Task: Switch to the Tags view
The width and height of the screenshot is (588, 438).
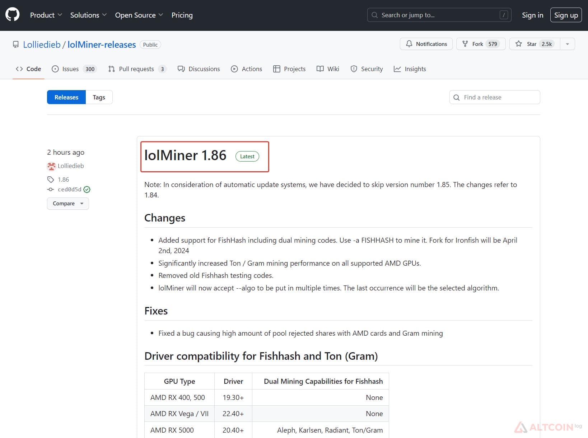Action: pyautogui.click(x=99, y=97)
